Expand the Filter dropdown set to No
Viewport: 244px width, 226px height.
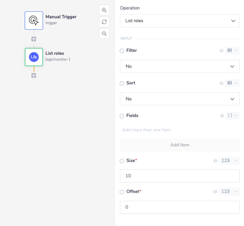[180, 66]
